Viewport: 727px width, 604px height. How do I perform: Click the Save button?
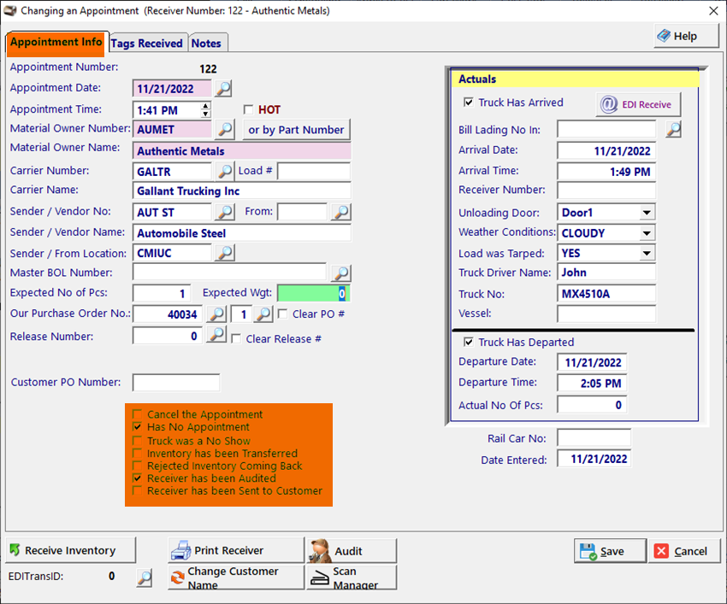(609, 551)
